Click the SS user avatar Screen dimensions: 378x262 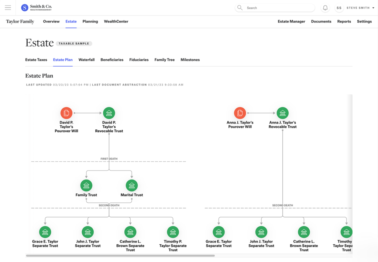coord(339,8)
